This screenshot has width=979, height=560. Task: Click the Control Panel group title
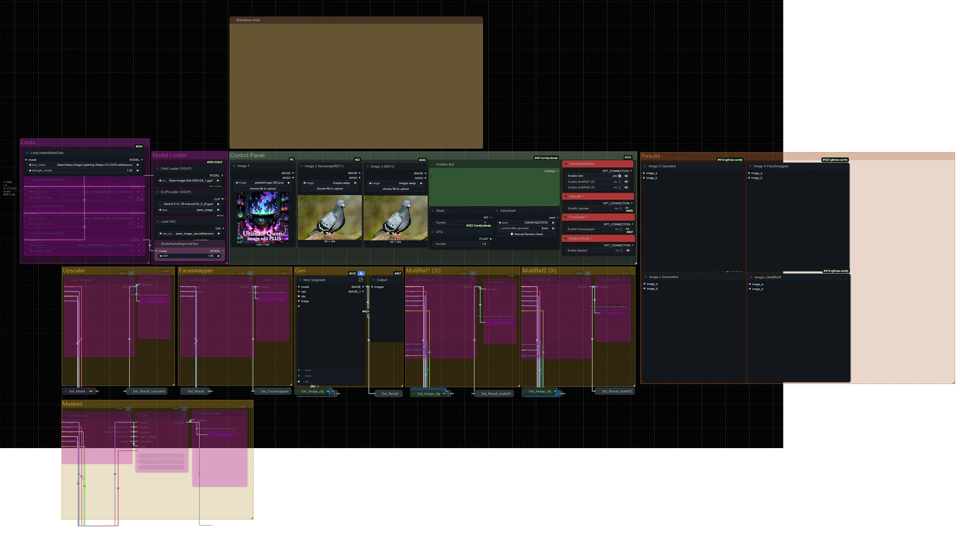(247, 155)
